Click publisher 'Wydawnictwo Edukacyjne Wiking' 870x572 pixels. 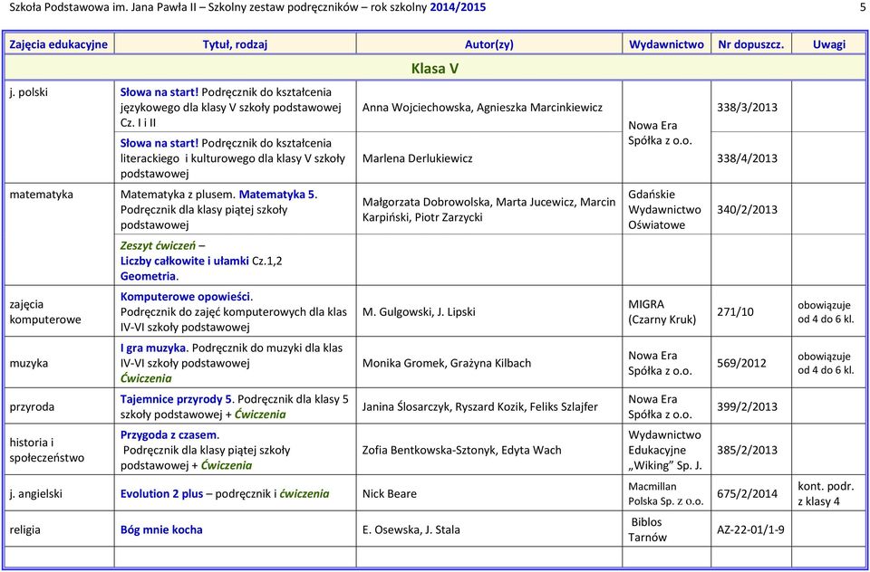pyautogui.click(x=665, y=450)
